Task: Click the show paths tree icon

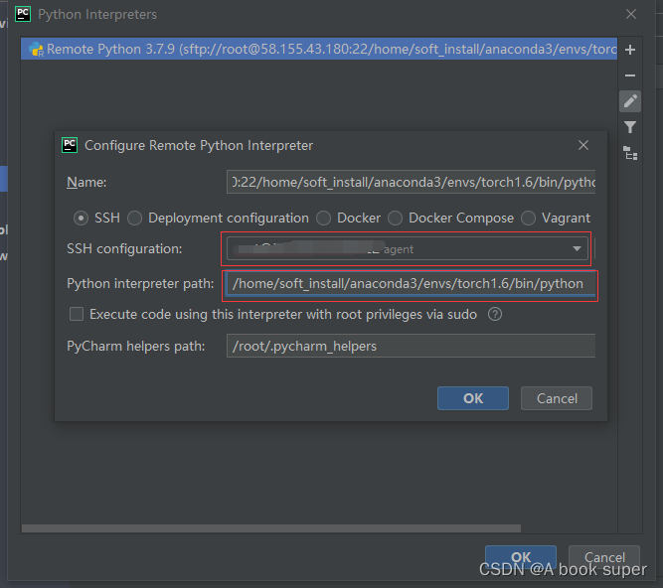Action: tap(630, 153)
